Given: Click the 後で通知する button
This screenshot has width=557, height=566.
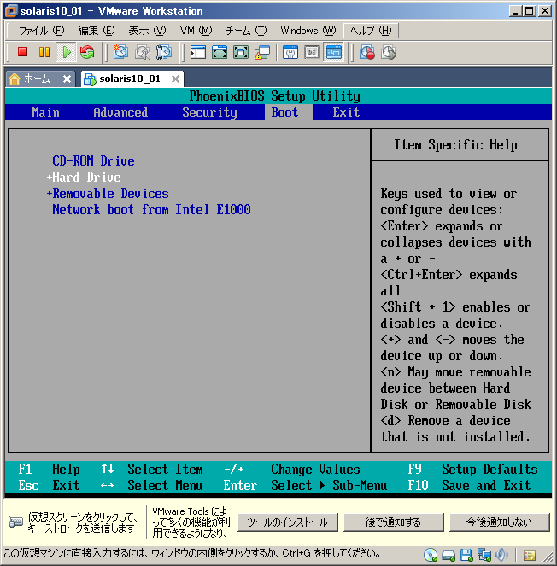Looking at the screenshot, I should click(x=393, y=522).
